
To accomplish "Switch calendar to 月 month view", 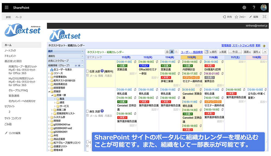I will tap(176, 52).
